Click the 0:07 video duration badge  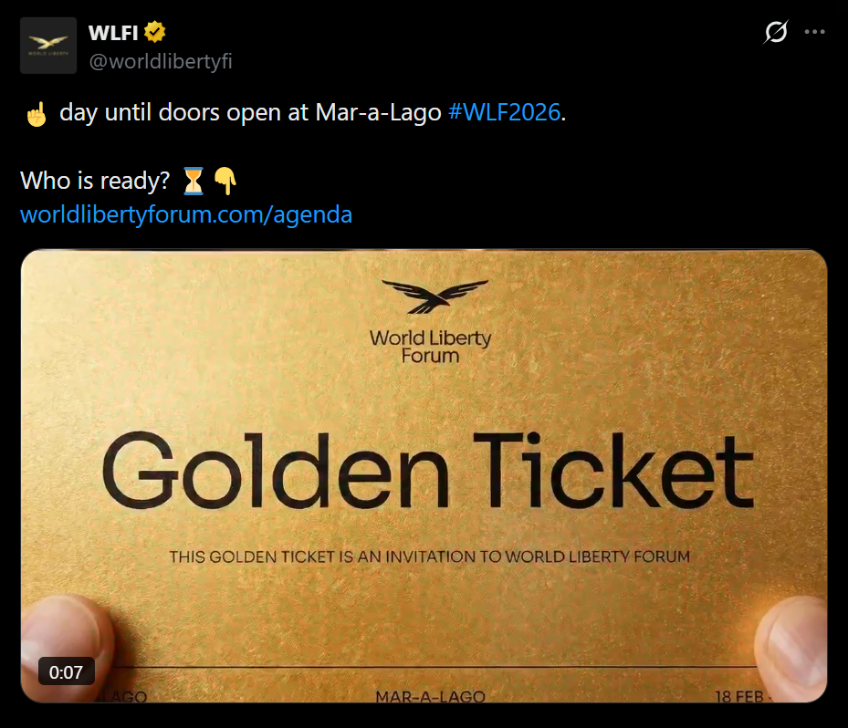click(x=66, y=671)
